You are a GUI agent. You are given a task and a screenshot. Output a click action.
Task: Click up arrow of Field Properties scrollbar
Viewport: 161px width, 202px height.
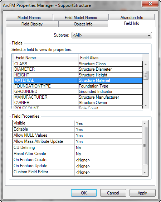(x=145, y=123)
